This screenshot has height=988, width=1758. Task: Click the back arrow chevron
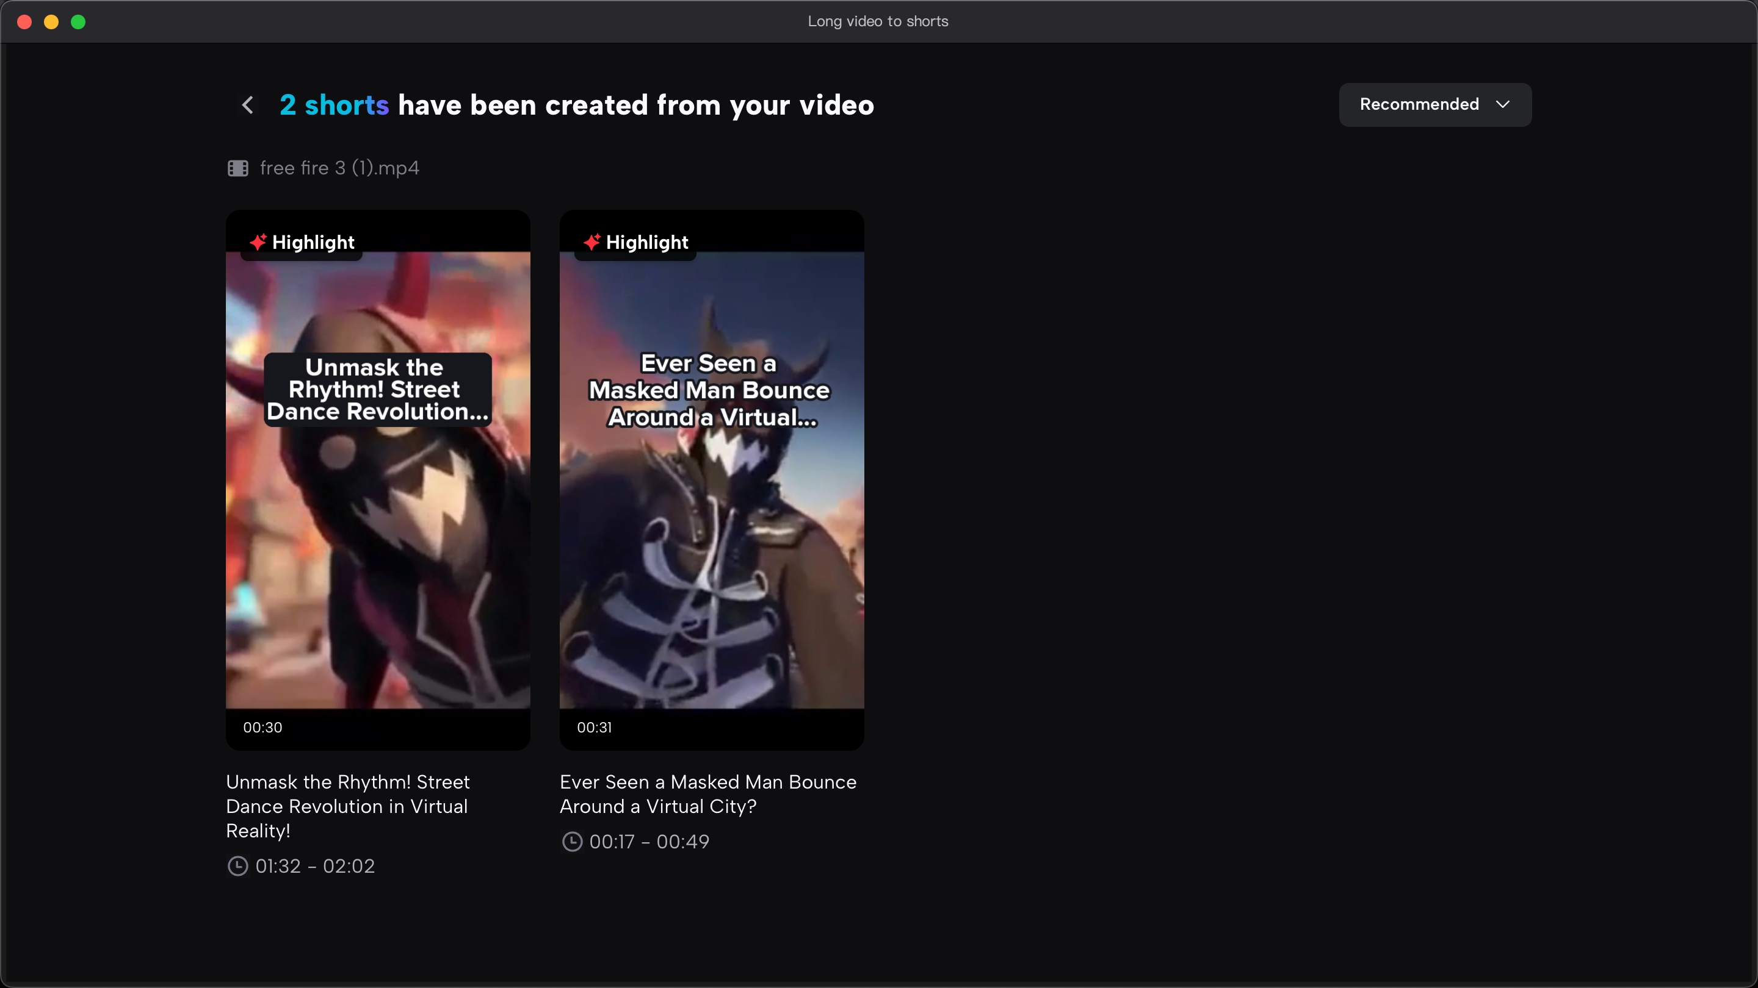(x=248, y=105)
